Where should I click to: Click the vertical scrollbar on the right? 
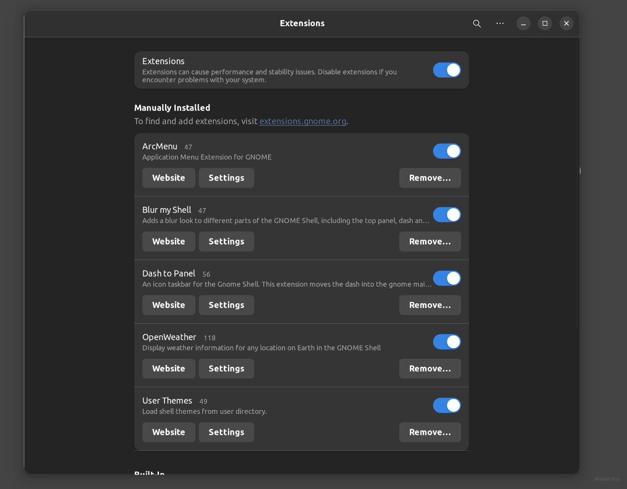point(577,187)
